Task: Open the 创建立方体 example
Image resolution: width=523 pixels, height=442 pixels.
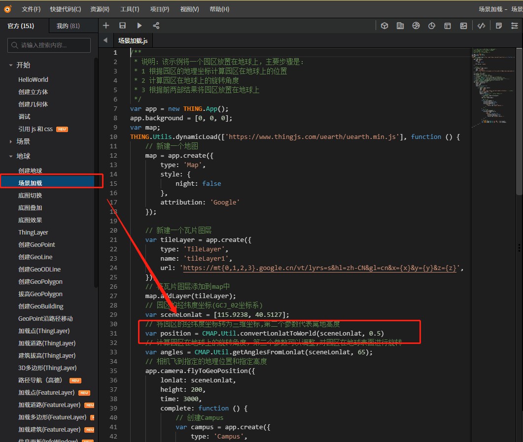Action: [x=33, y=92]
